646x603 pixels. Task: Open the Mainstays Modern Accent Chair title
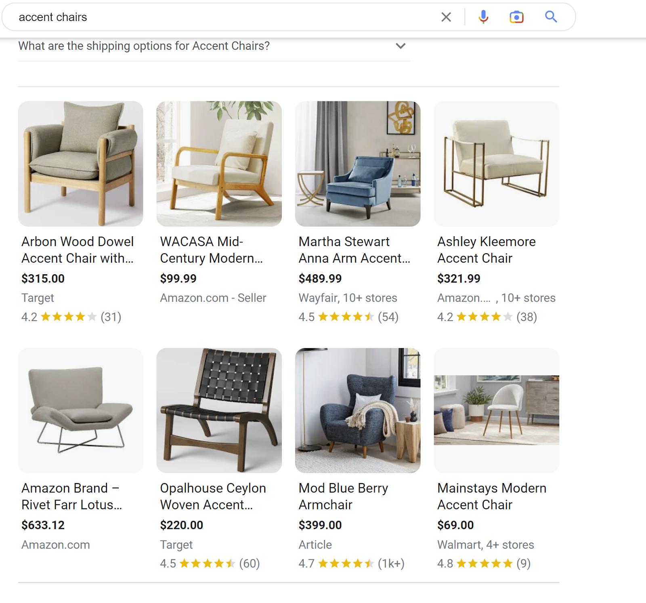(491, 496)
